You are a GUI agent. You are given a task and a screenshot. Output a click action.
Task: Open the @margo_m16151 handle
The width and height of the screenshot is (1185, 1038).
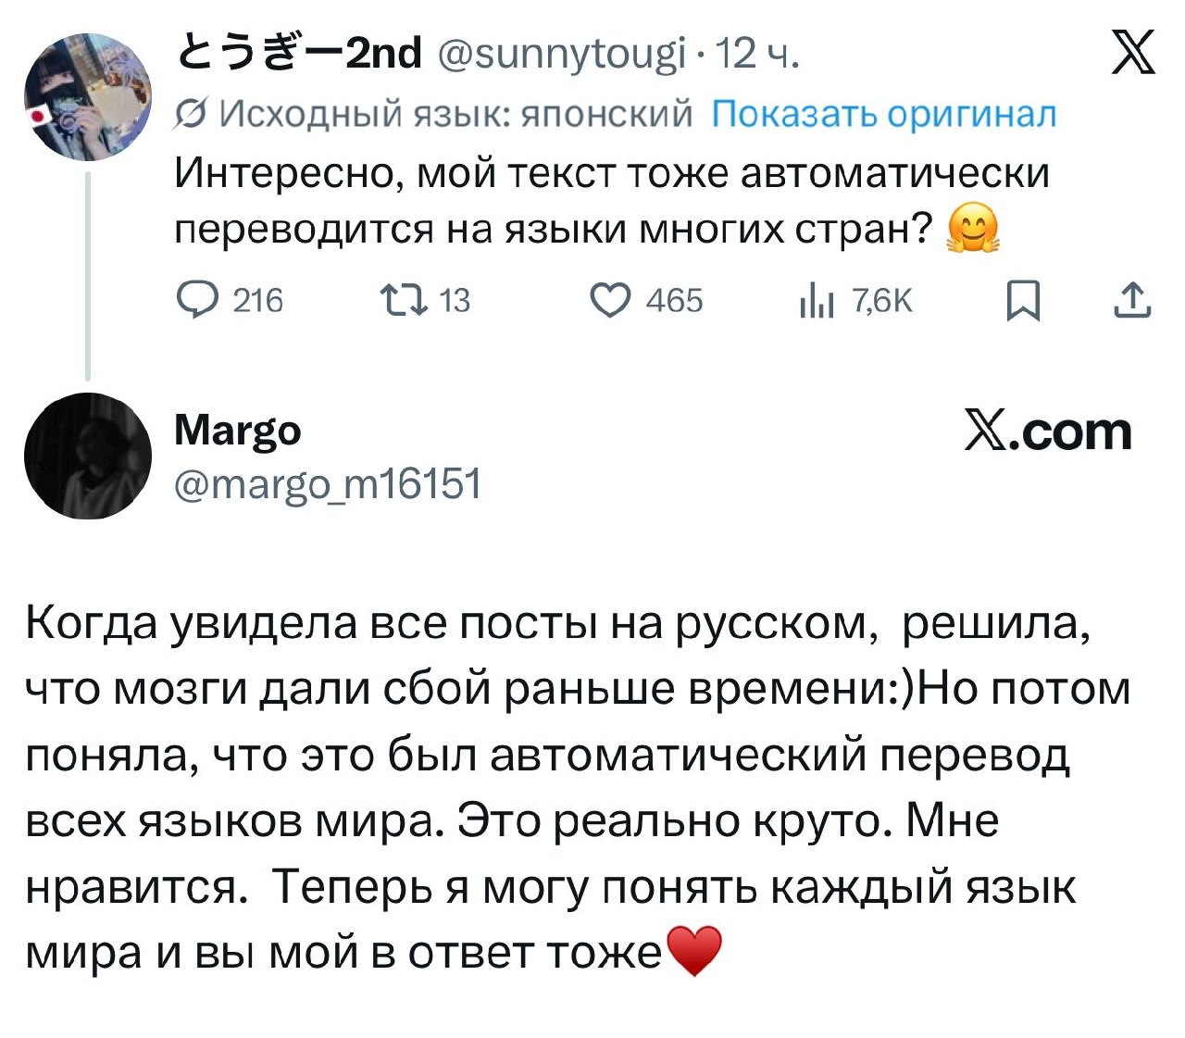point(328,483)
